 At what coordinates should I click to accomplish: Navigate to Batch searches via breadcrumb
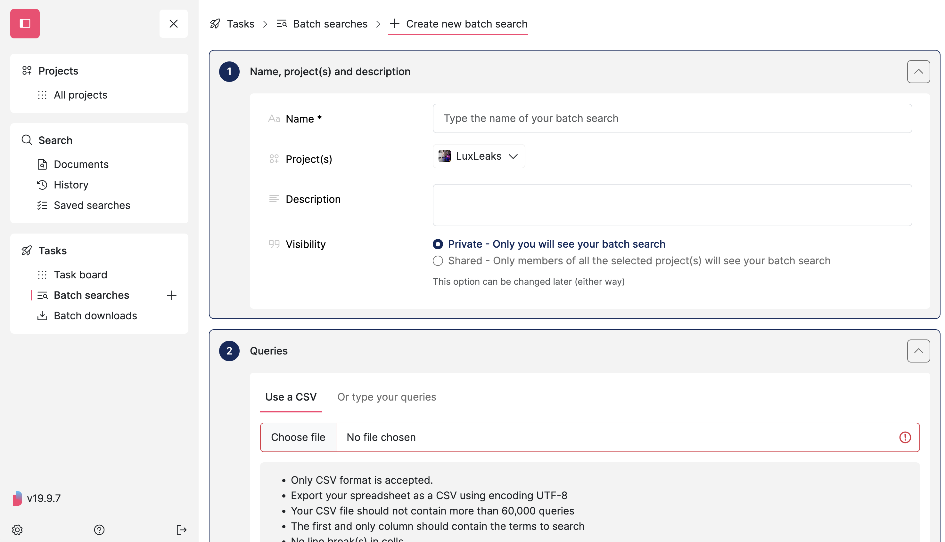[x=330, y=23]
